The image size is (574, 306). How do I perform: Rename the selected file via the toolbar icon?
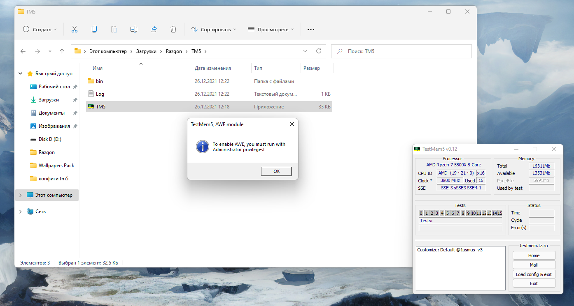[134, 29]
